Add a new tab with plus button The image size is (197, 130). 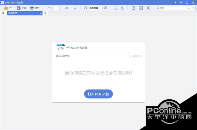coord(45,13)
